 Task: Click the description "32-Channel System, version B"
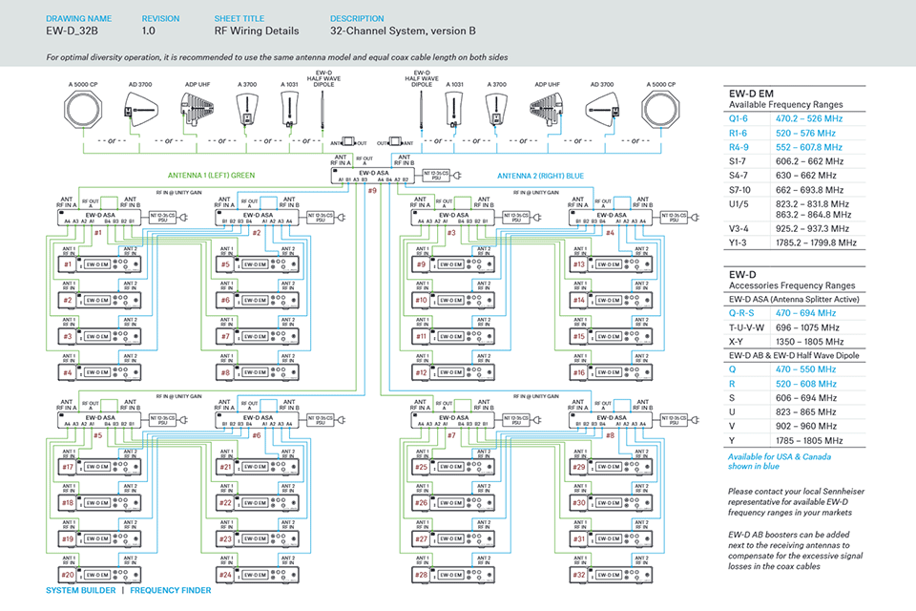(x=403, y=31)
